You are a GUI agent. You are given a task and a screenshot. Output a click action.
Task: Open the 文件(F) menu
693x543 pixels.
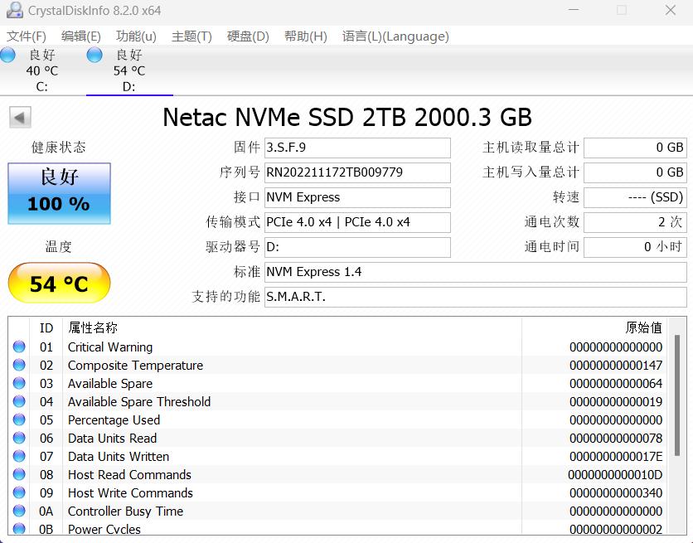tap(27, 36)
